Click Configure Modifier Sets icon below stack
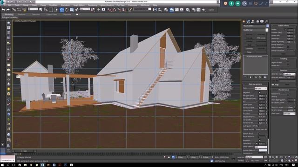Viewport: 298px width, 167px height. tap(265, 77)
